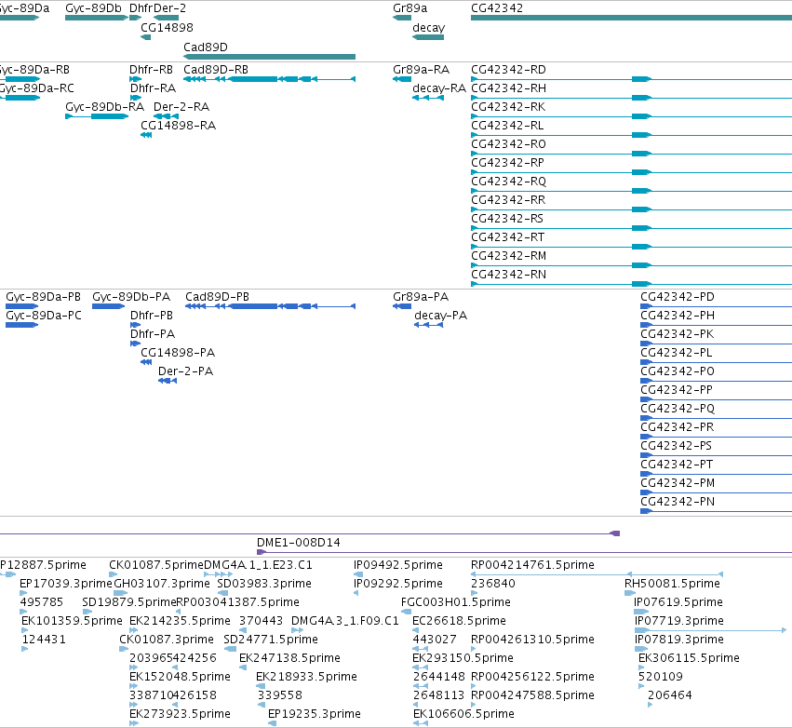The width and height of the screenshot is (792, 728).
Task: Click the EK306115.5prime EST label
Action: (690, 658)
